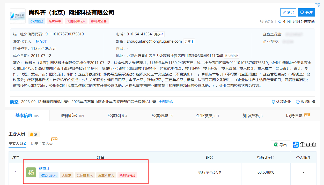Screen dimensions: 324x185
Task: Click the establishment date 2011-07-12 value
Action: [41, 56]
